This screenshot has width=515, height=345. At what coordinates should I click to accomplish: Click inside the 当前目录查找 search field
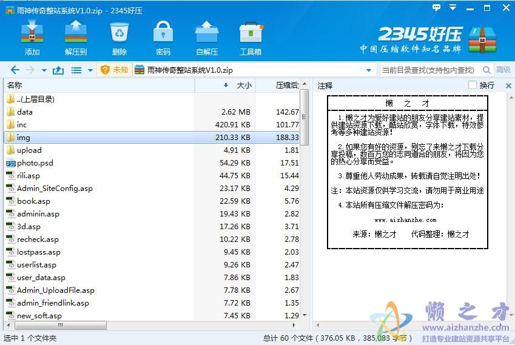pyautogui.click(x=430, y=70)
